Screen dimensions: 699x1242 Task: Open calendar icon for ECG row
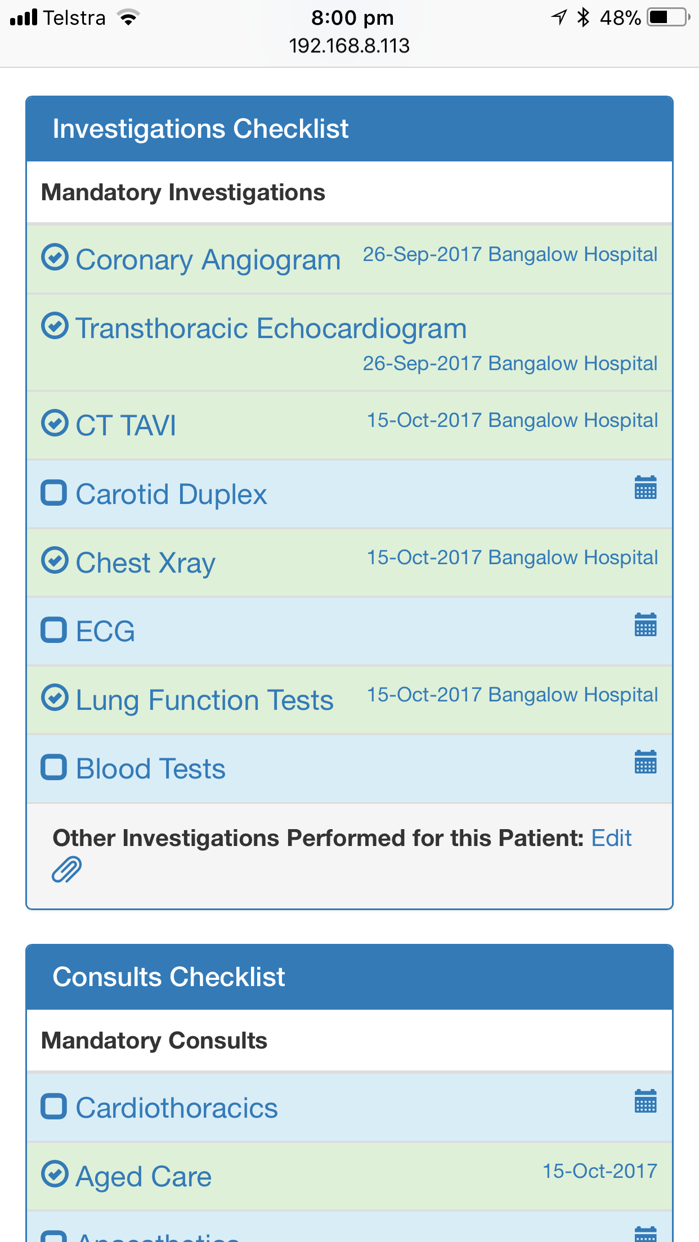[x=645, y=625]
